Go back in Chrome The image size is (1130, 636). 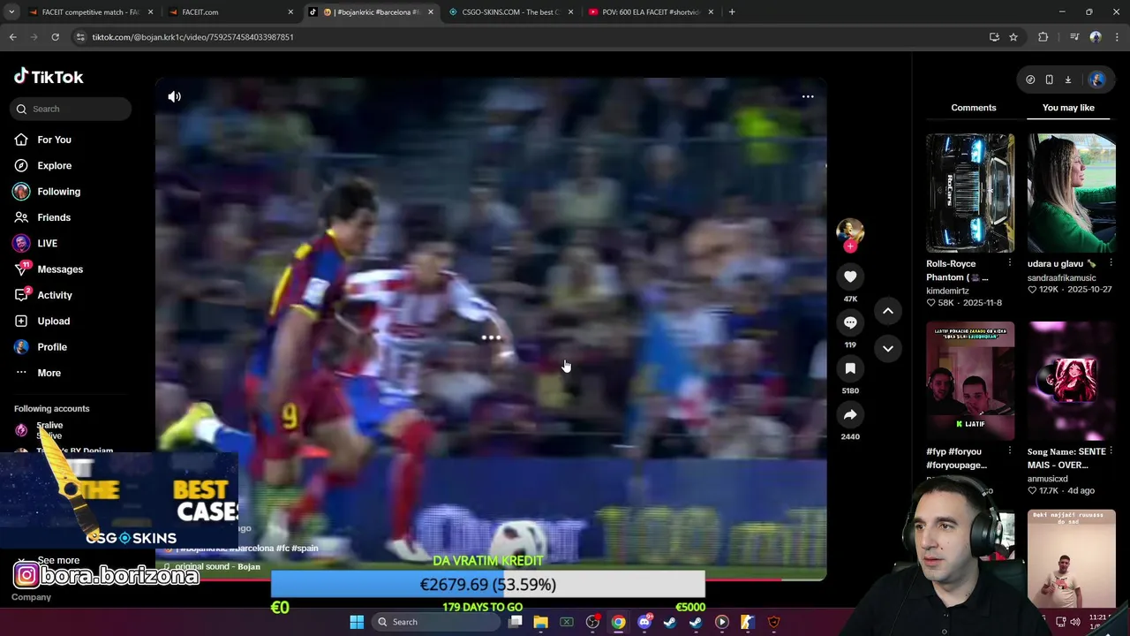coord(12,37)
